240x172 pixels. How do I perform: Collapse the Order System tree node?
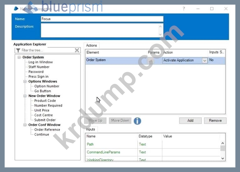[19, 57]
